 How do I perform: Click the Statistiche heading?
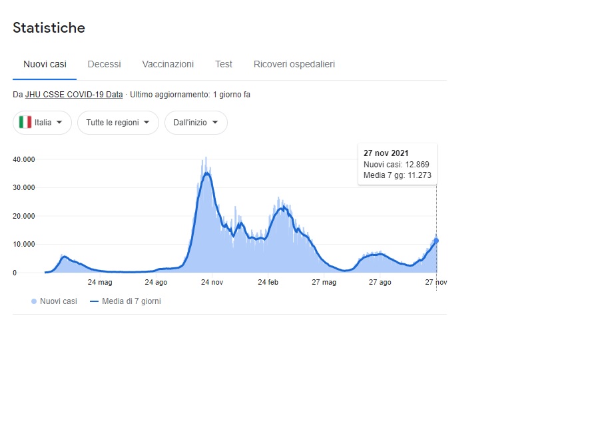click(x=49, y=27)
